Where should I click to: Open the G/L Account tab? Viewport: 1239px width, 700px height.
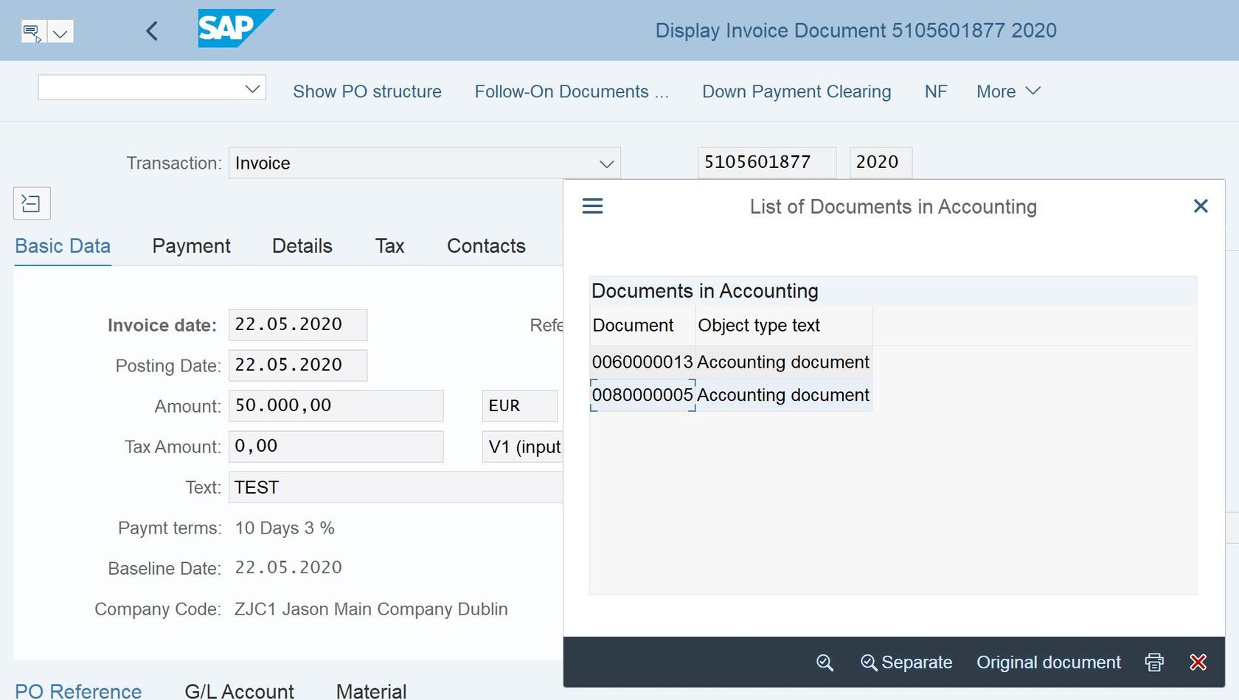239,691
